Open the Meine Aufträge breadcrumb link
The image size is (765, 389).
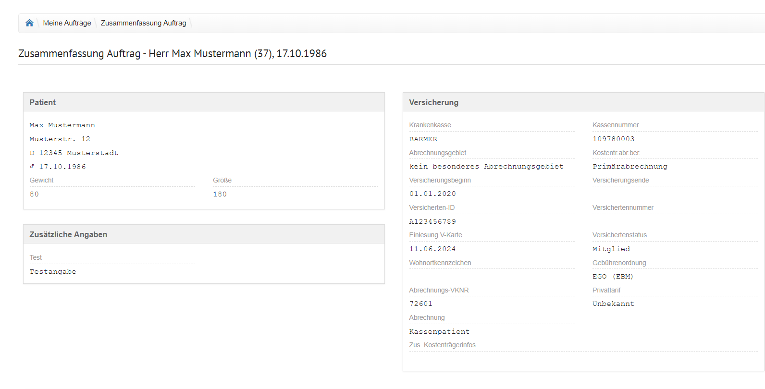(67, 23)
